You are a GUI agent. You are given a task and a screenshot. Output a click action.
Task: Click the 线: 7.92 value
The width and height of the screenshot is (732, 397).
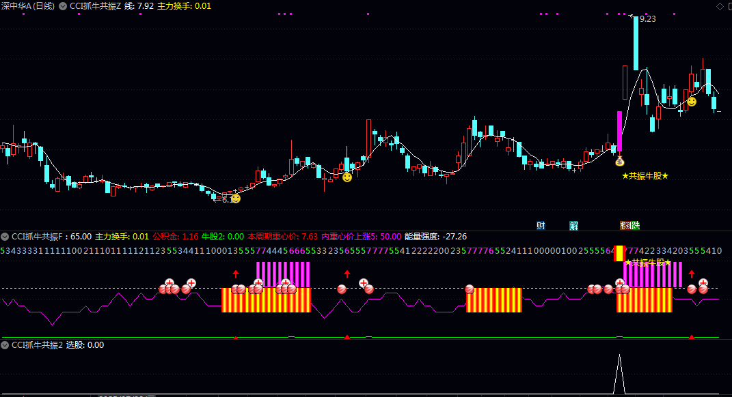point(139,6)
